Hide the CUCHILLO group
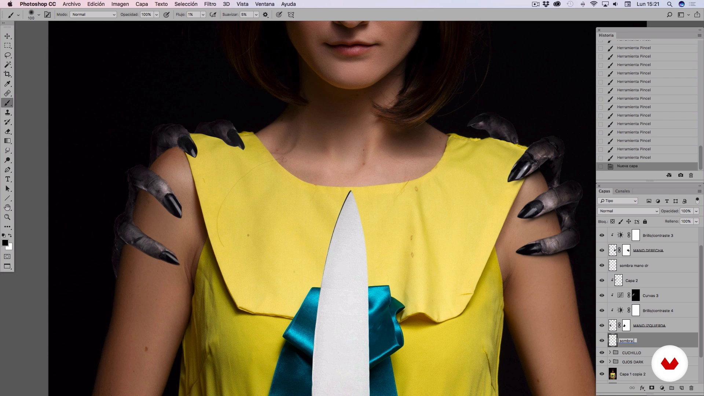This screenshot has height=396, width=704. pyautogui.click(x=602, y=353)
